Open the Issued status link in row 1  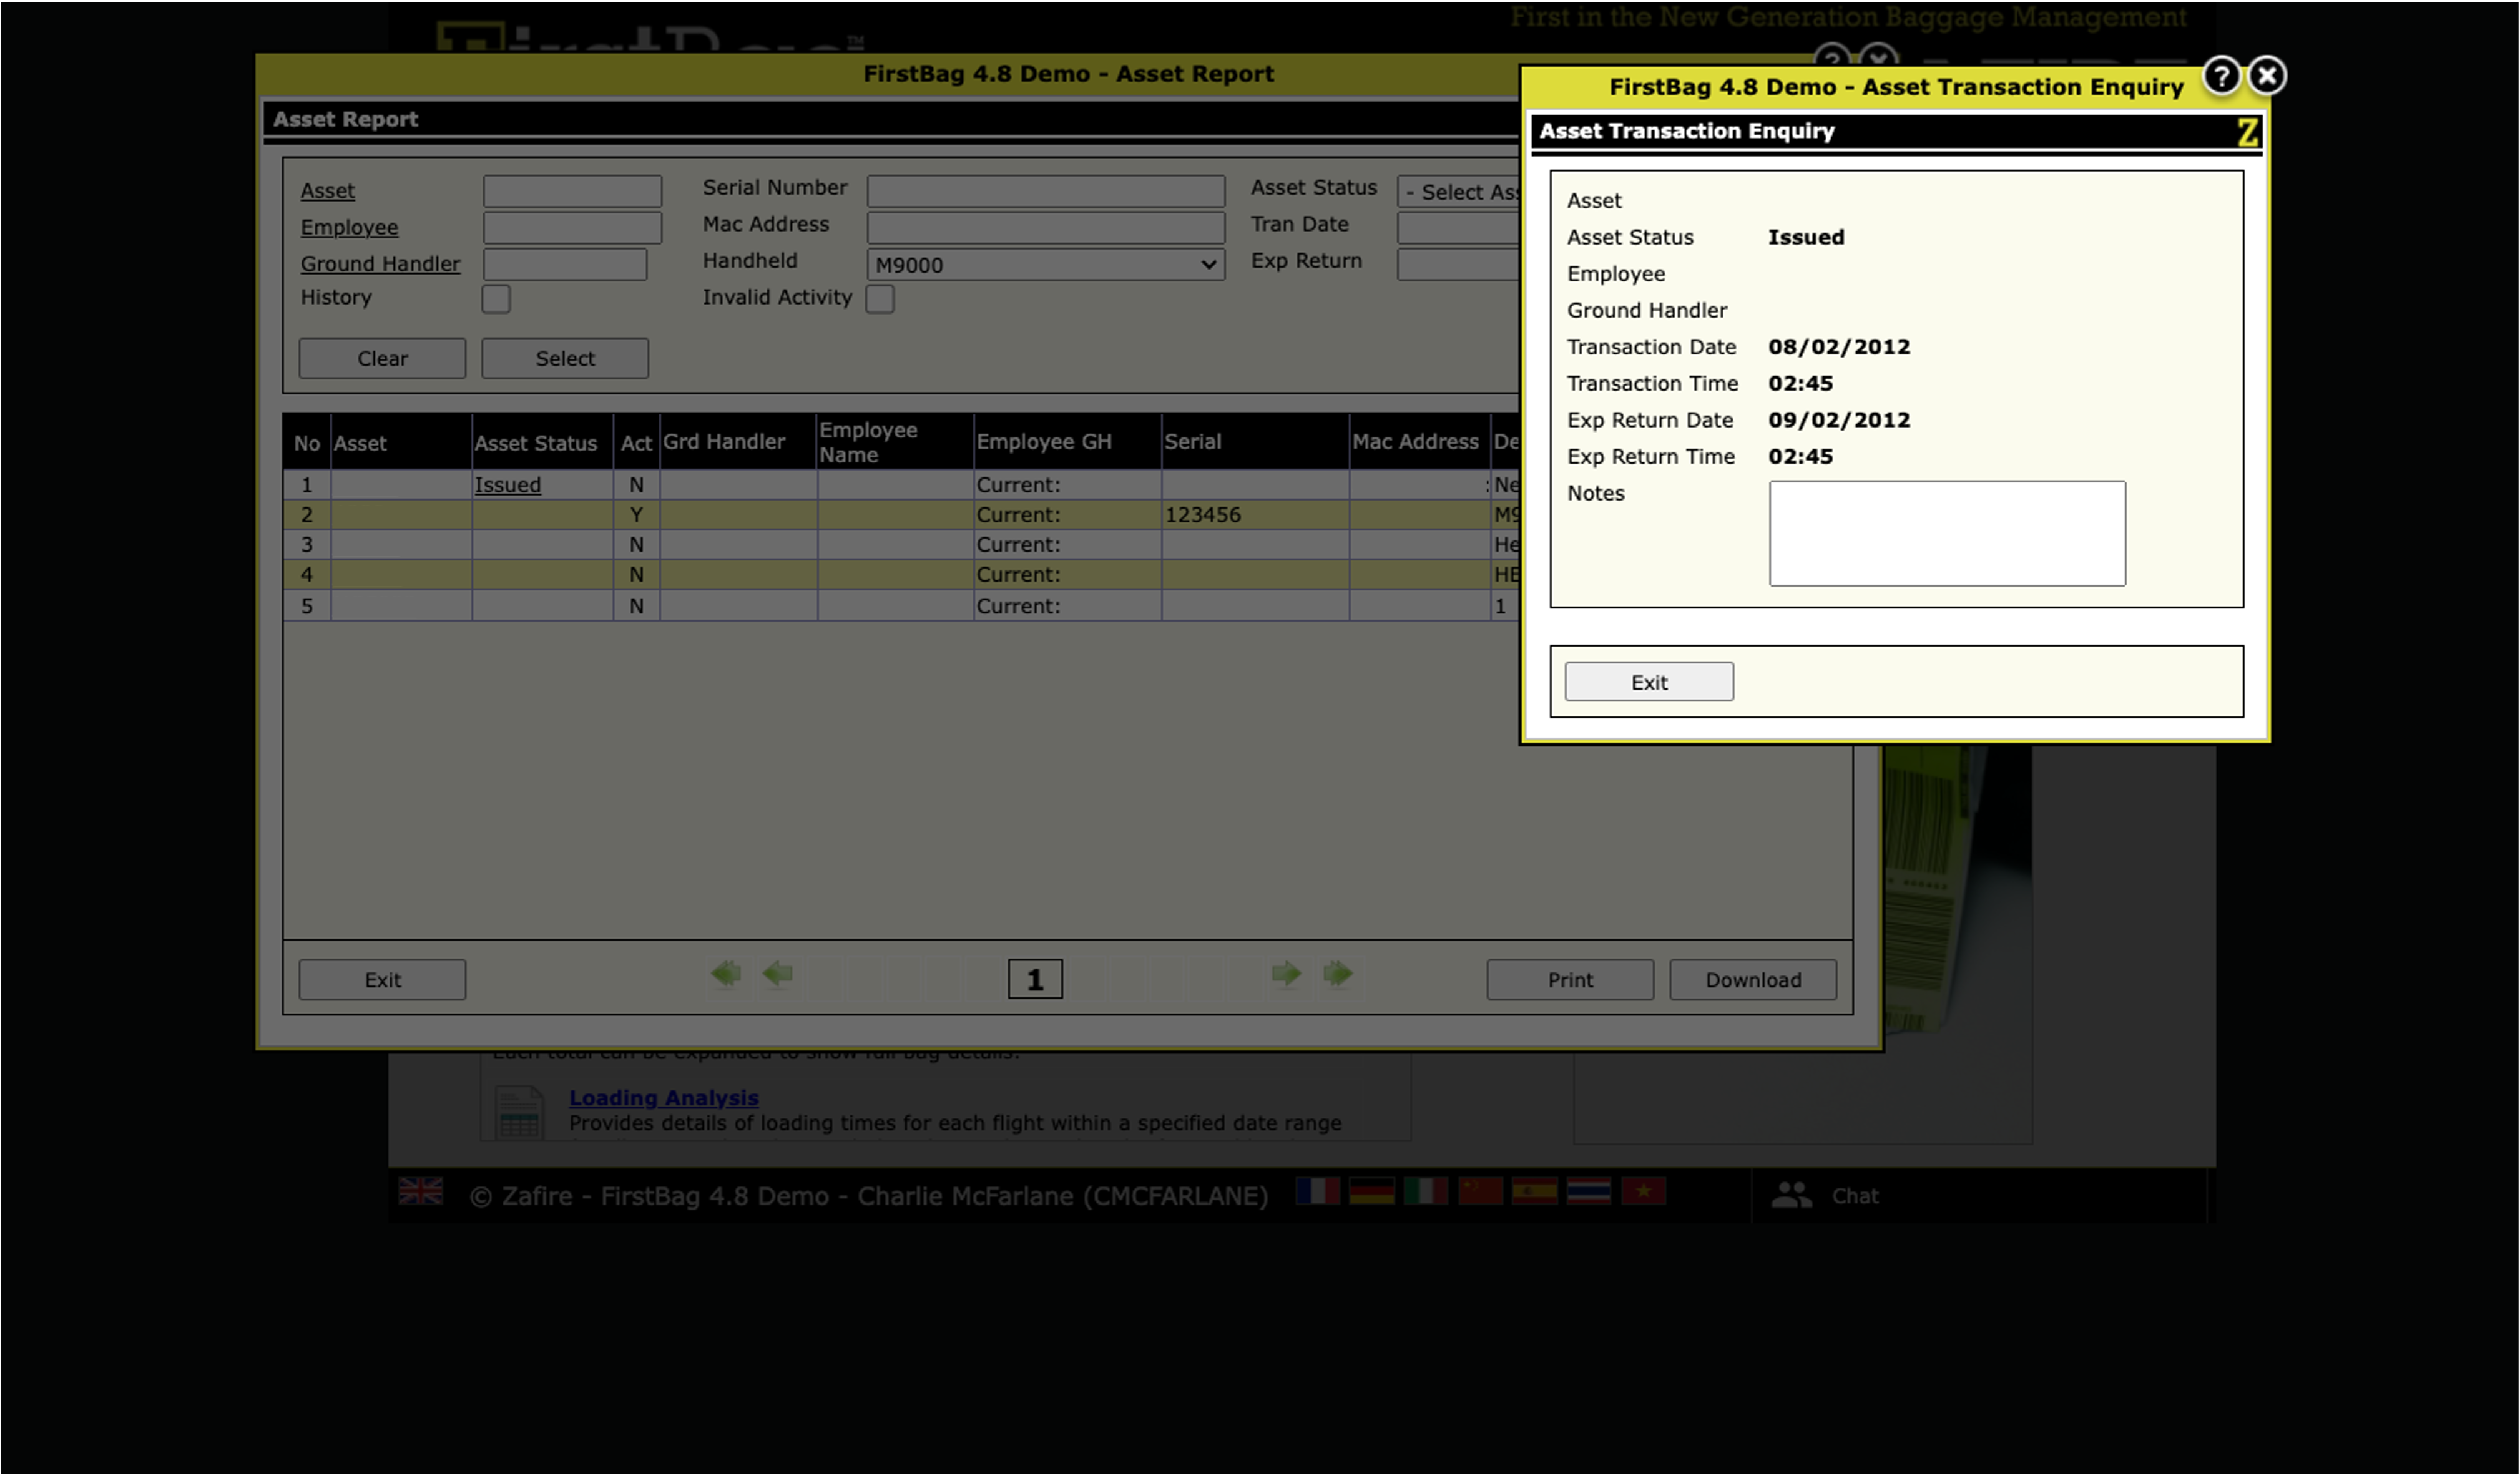tap(507, 485)
